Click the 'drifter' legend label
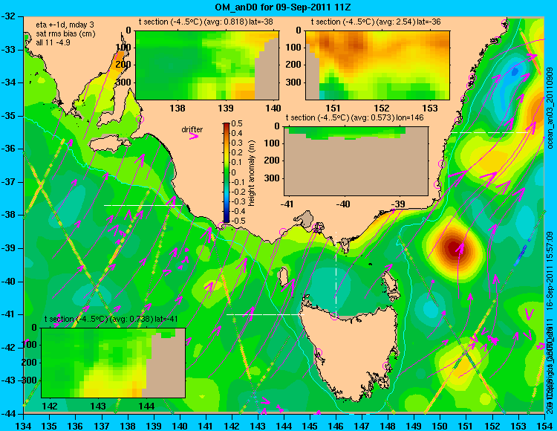This screenshot has width=557, height=431. [x=192, y=130]
